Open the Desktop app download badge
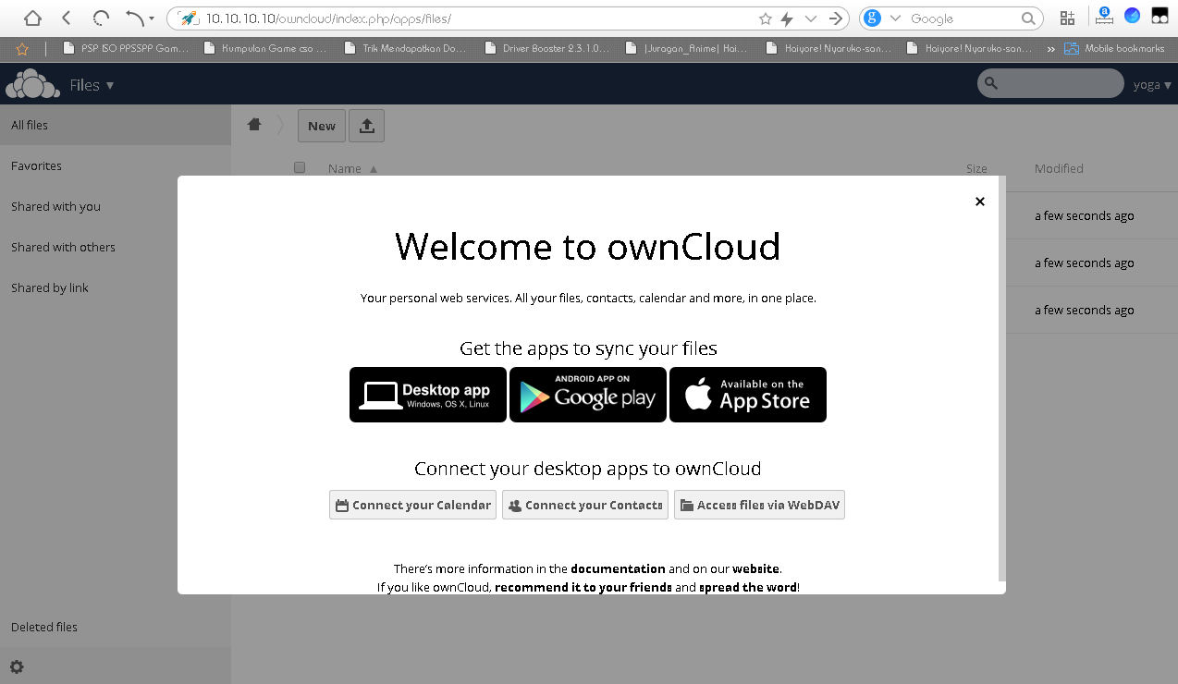 [x=428, y=395]
